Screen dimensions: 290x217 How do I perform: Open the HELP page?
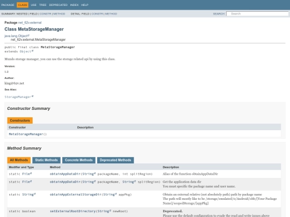pyautogui.click(x=85, y=5)
